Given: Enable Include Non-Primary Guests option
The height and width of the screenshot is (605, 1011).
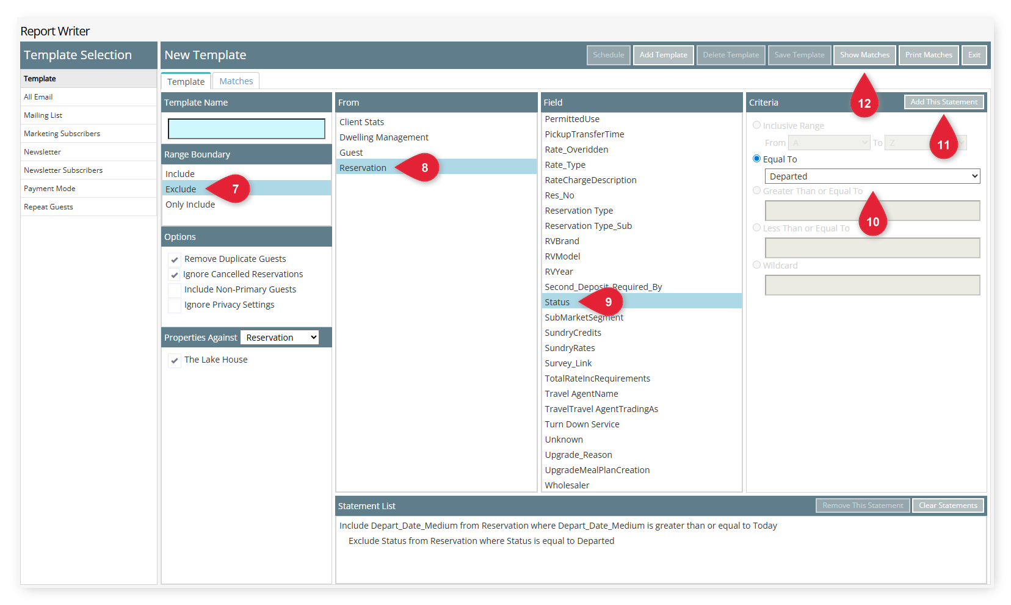Looking at the screenshot, I should coord(175,290).
